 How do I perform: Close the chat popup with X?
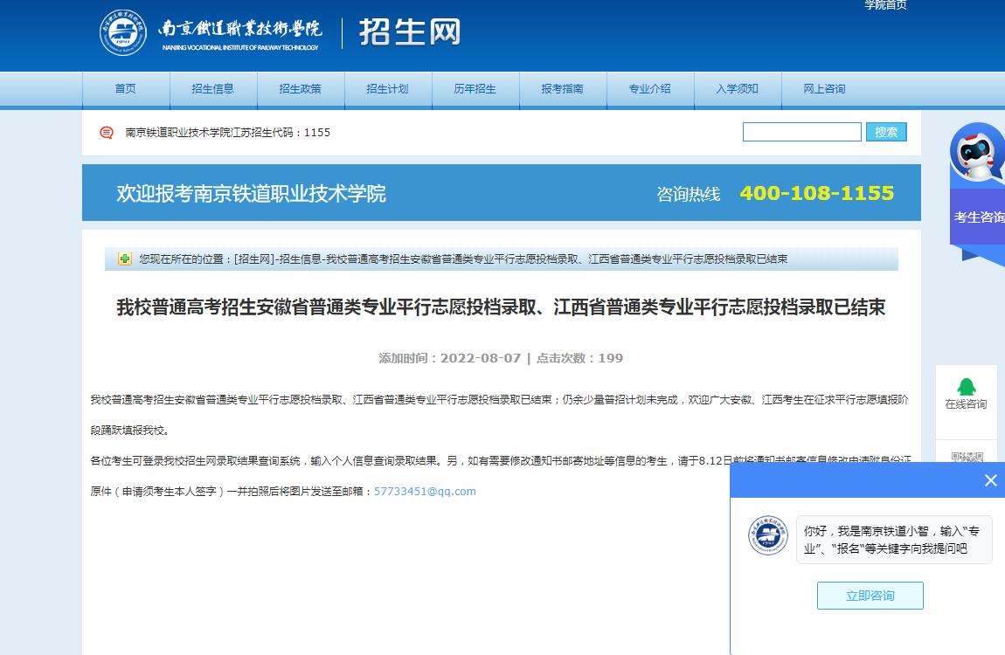[991, 480]
